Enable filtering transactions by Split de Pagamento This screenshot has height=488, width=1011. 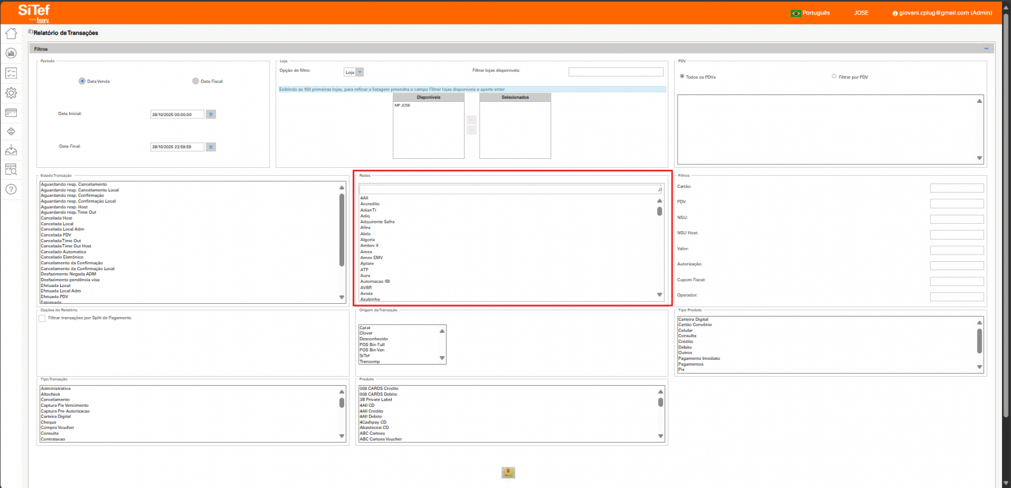pyautogui.click(x=42, y=318)
